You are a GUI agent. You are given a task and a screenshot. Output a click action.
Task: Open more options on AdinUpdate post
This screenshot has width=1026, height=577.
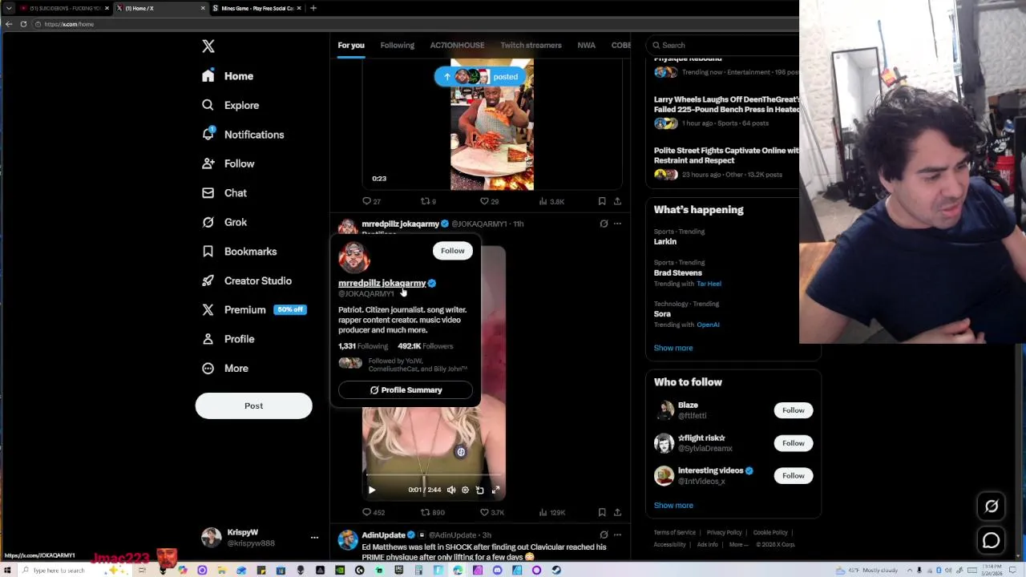pyautogui.click(x=617, y=535)
